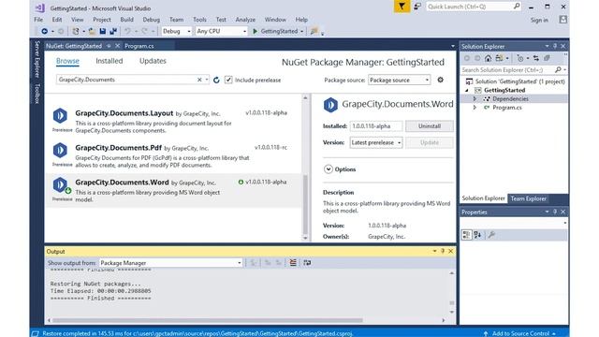Open the Package source dropdown
The height and width of the screenshot is (337, 599).
tap(400, 80)
